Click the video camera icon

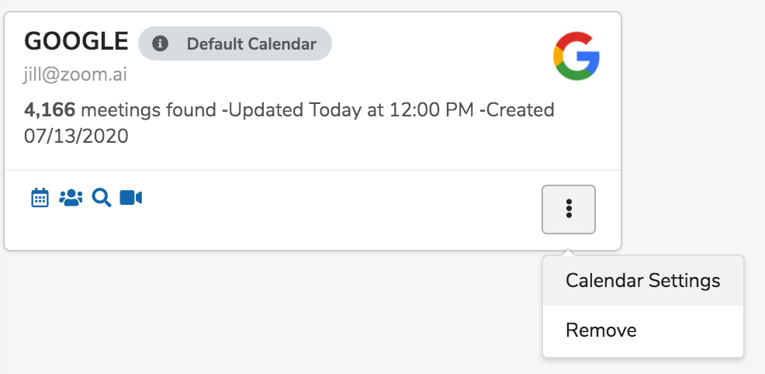pyautogui.click(x=131, y=198)
